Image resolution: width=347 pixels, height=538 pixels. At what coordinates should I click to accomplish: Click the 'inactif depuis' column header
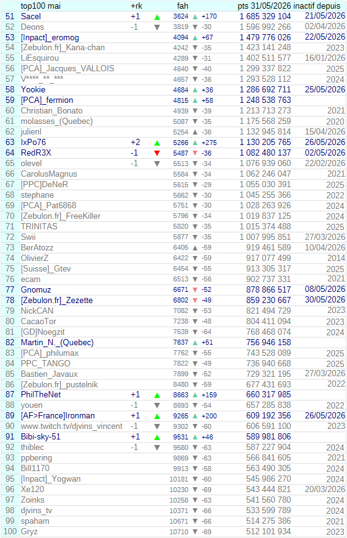pos(317,6)
